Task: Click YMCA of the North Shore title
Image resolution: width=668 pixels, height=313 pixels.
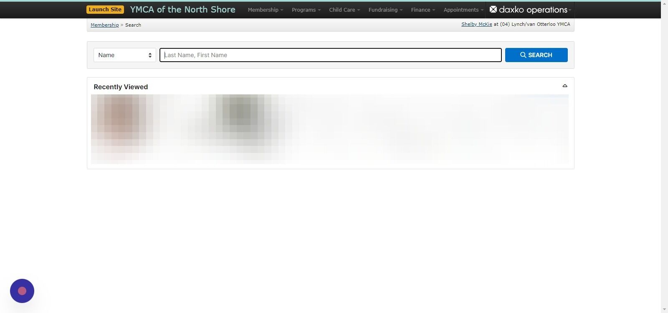Action: tap(182, 10)
